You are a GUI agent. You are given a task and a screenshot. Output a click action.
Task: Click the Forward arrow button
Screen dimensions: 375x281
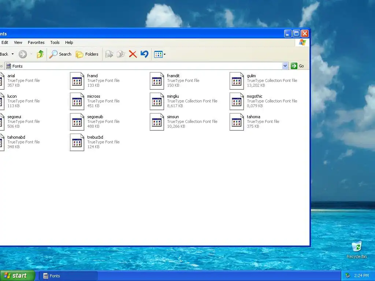pyautogui.click(x=23, y=54)
